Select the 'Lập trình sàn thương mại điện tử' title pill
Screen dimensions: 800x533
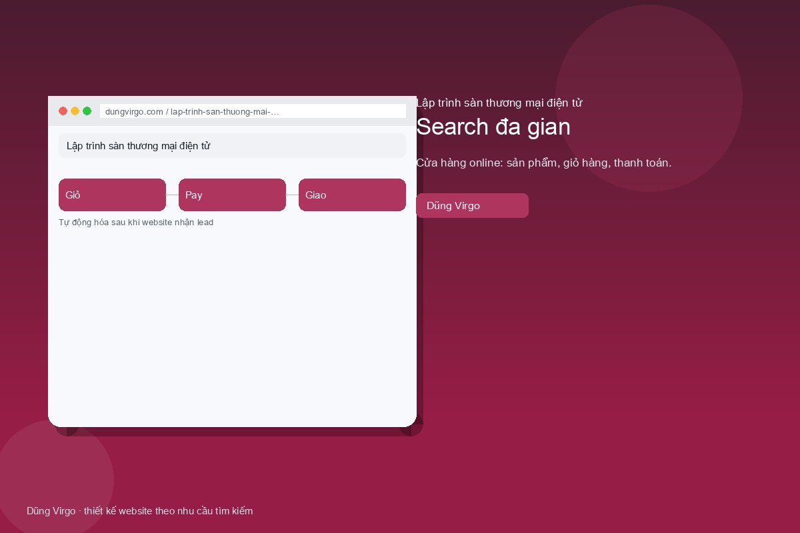click(x=232, y=146)
